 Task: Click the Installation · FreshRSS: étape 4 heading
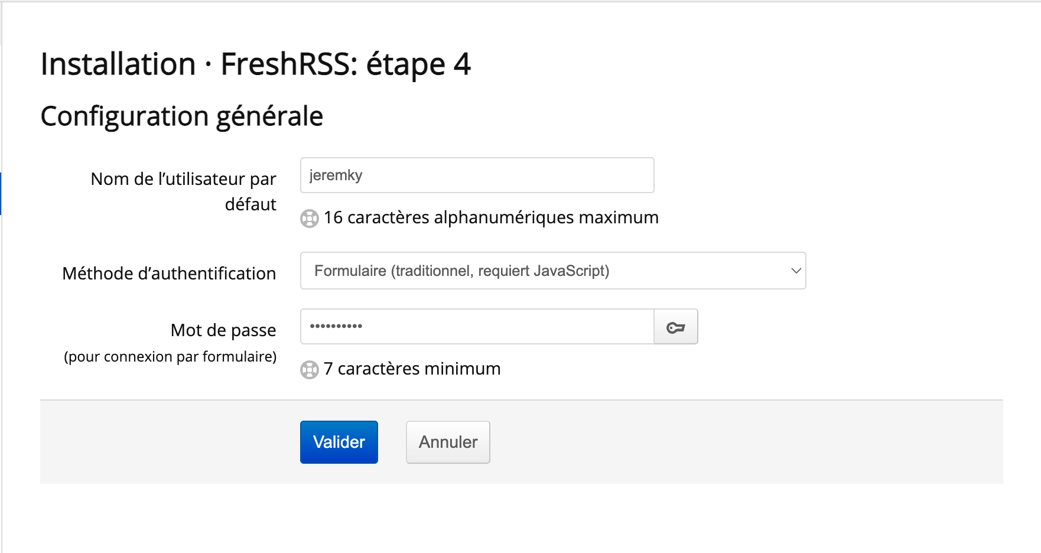pos(255,64)
